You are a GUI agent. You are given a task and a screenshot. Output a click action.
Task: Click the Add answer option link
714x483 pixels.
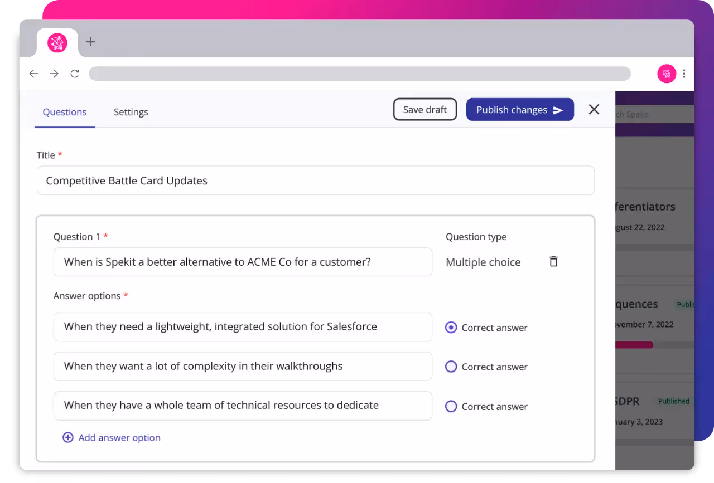tap(112, 438)
